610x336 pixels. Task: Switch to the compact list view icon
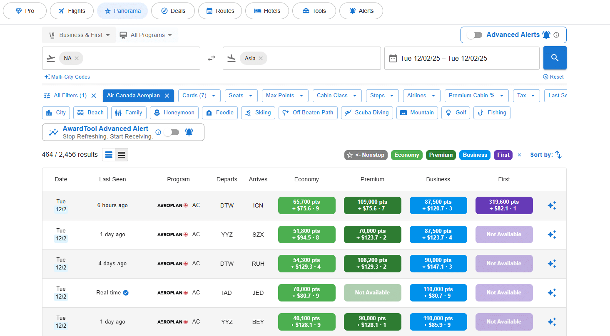coord(122,155)
